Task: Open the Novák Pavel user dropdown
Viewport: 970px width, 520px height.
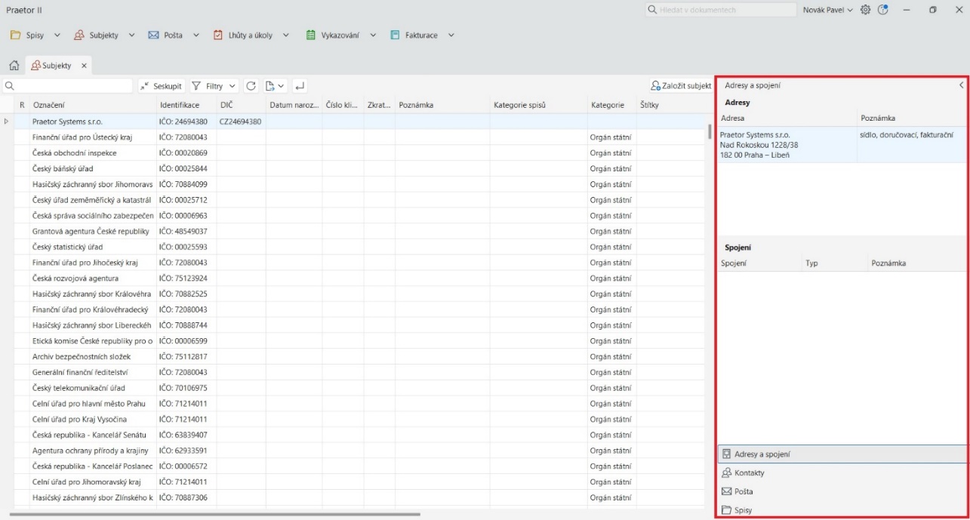Action: (x=827, y=10)
